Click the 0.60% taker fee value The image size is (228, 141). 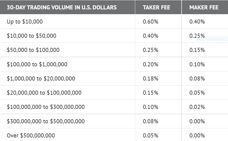(150, 22)
